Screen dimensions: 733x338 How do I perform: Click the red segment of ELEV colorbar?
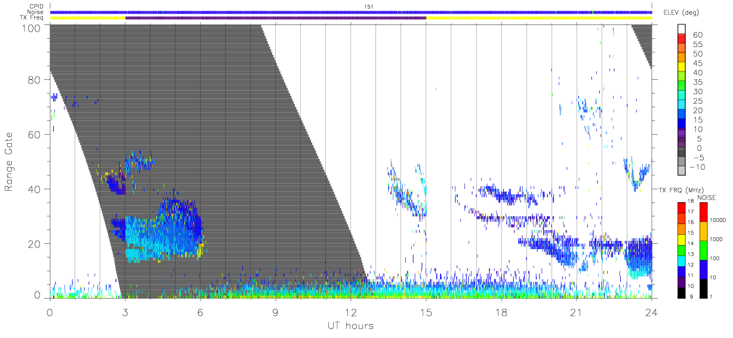682,39
